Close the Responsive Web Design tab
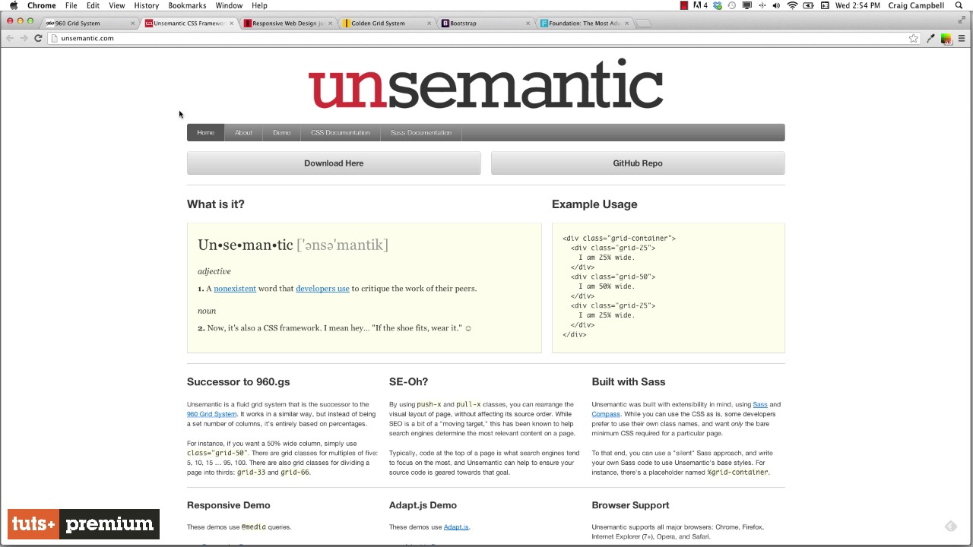 click(331, 24)
